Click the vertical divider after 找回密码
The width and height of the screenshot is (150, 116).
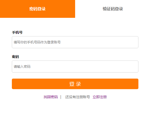(x=61, y=97)
